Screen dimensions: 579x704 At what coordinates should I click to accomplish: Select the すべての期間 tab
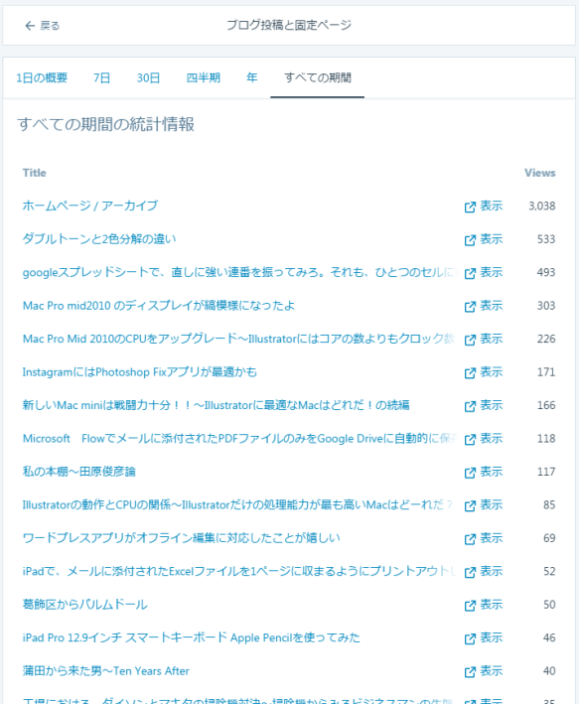(318, 77)
